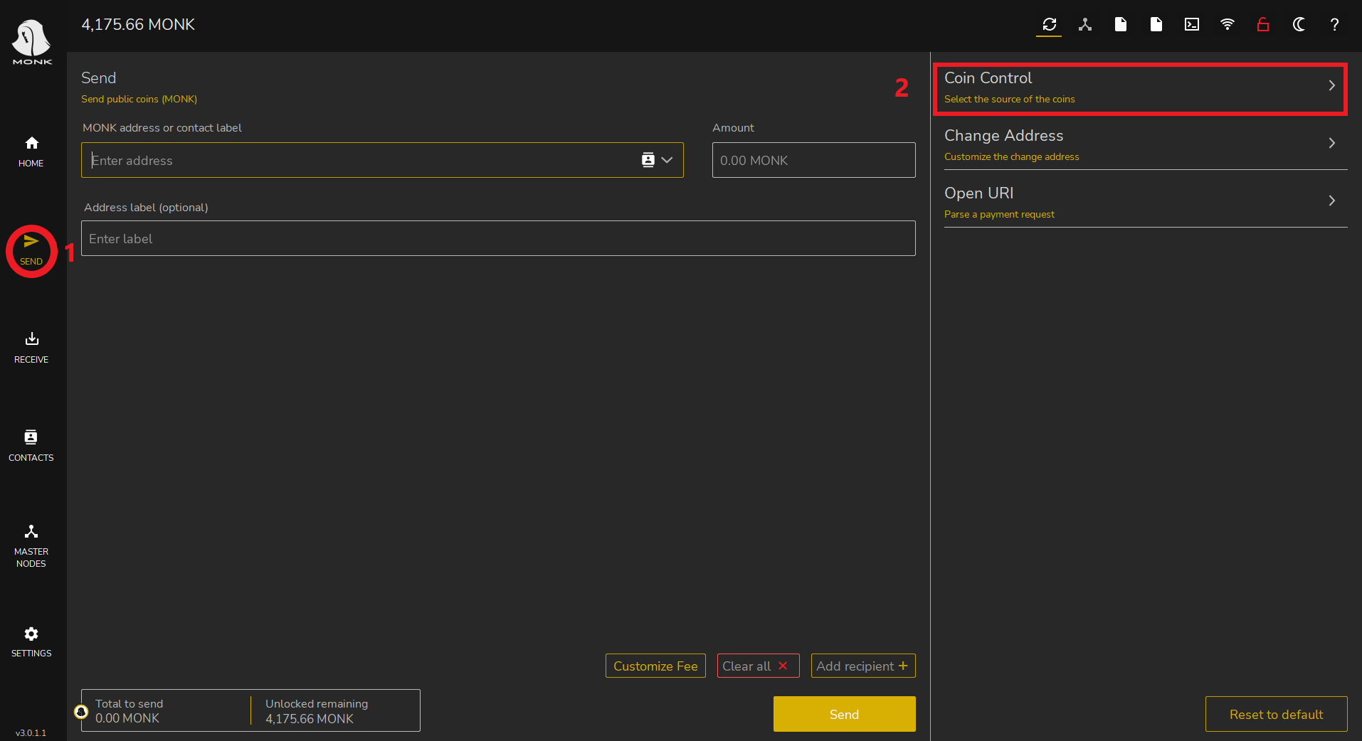The width and height of the screenshot is (1362, 741).
Task: Click the Reset to default button
Action: 1276,714
